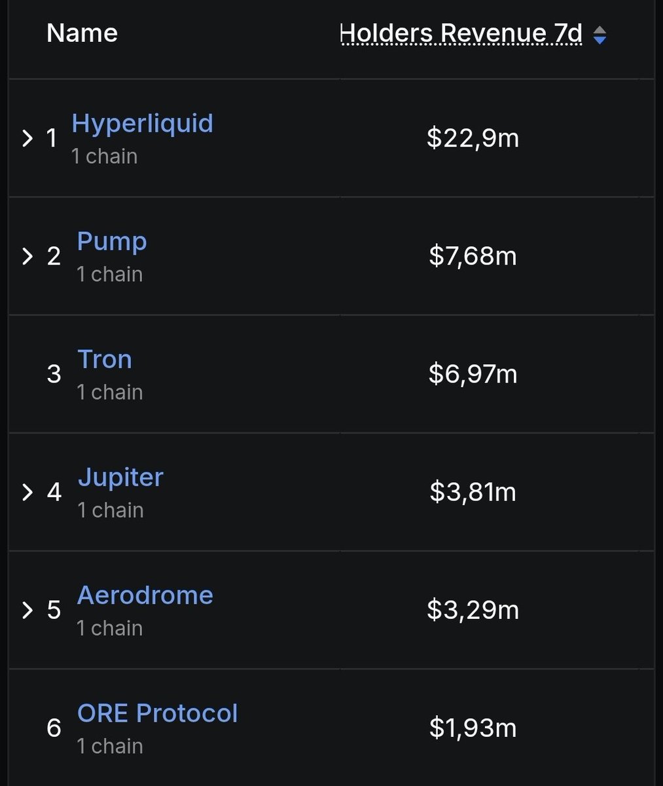Expand the Jupiter row
The image size is (663, 786).
click(x=27, y=492)
